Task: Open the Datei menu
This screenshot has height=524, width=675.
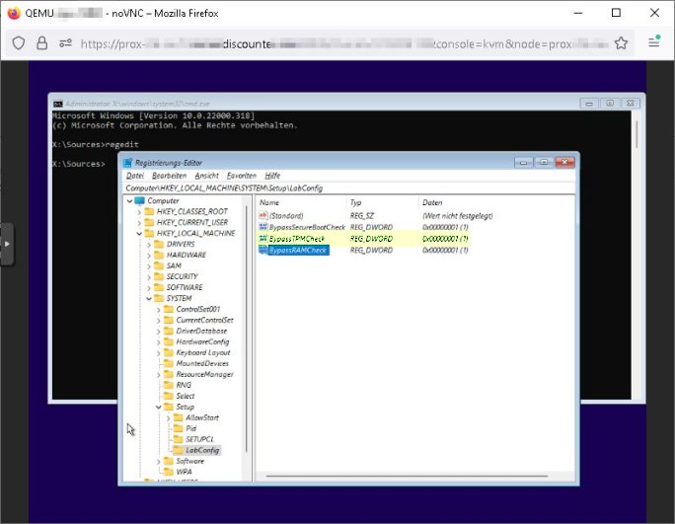Action: (x=135, y=176)
